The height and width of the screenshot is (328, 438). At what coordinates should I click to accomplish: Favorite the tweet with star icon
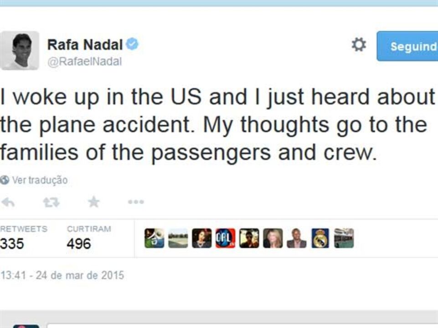(93, 202)
